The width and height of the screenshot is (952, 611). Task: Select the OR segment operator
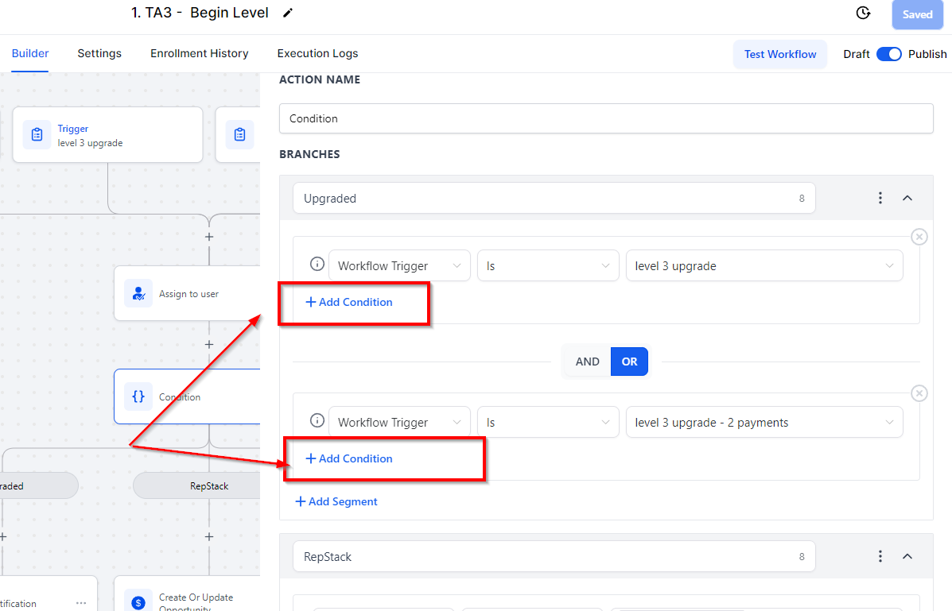point(629,362)
